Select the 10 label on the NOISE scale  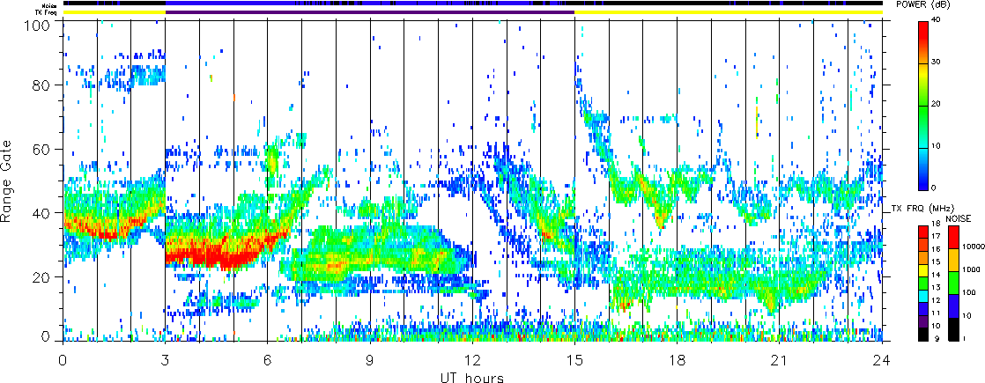[966, 316]
